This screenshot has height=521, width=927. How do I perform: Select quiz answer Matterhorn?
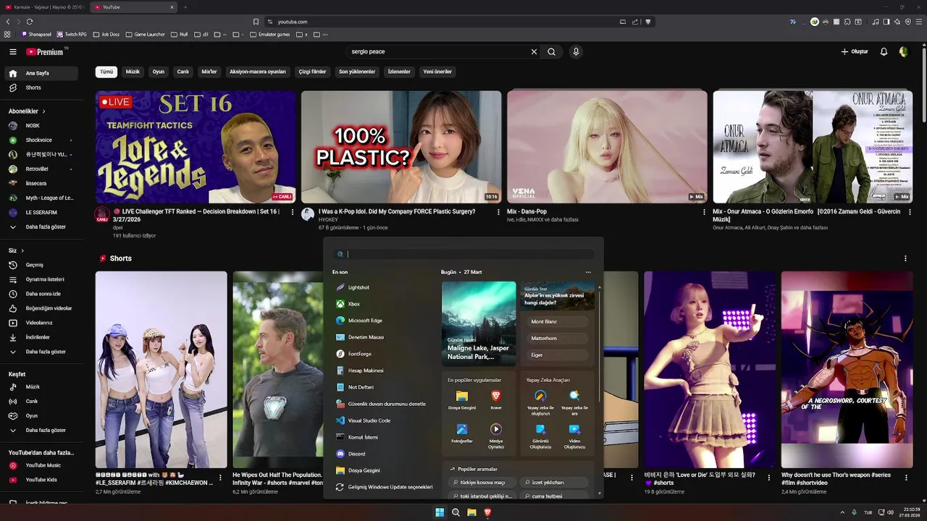point(558,338)
